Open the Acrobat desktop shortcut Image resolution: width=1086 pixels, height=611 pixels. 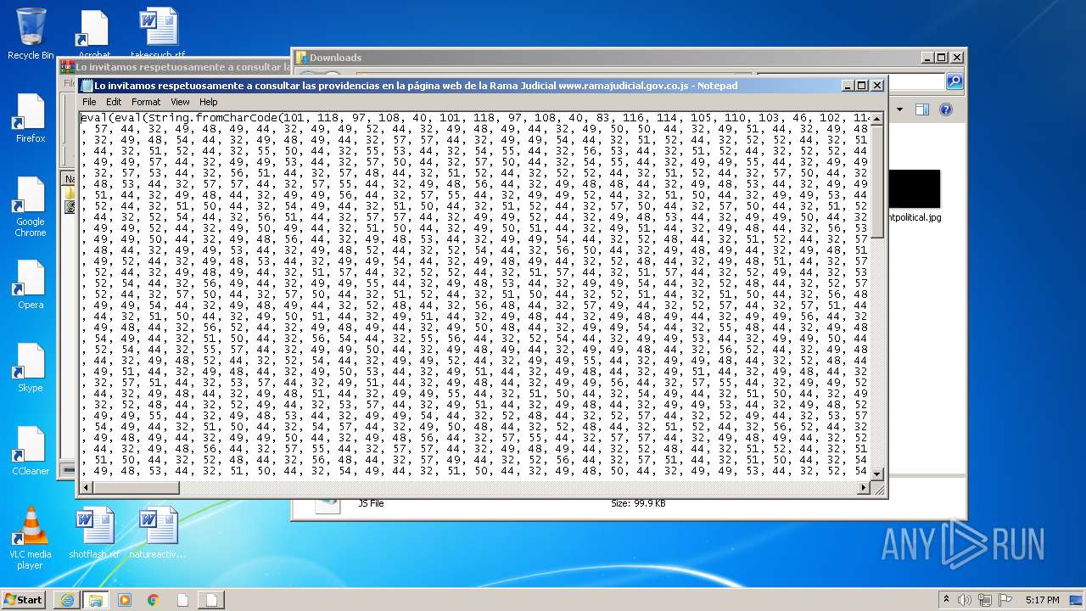(x=94, y=34)
